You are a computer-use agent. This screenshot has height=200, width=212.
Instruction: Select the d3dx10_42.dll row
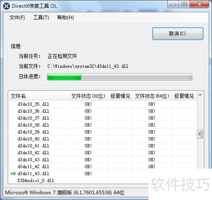coord(103,153)
